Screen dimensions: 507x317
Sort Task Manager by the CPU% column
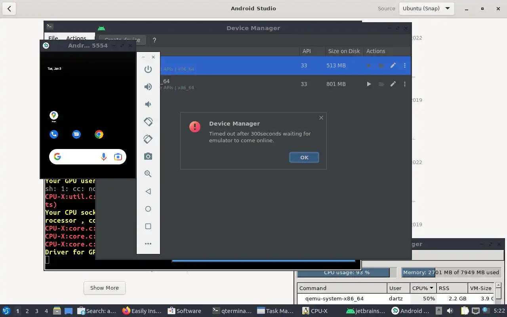pos(423,288)
